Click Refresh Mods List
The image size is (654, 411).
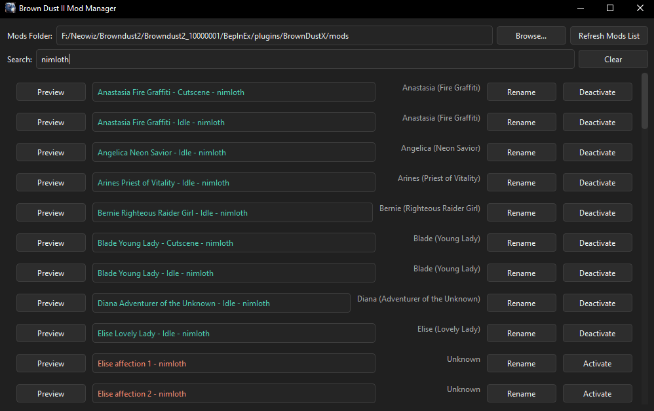(609, 35)
